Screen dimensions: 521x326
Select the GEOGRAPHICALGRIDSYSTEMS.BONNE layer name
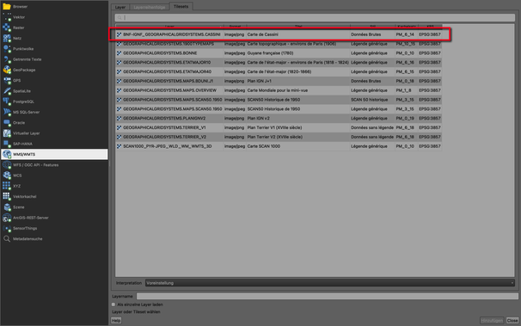point(160,53)
